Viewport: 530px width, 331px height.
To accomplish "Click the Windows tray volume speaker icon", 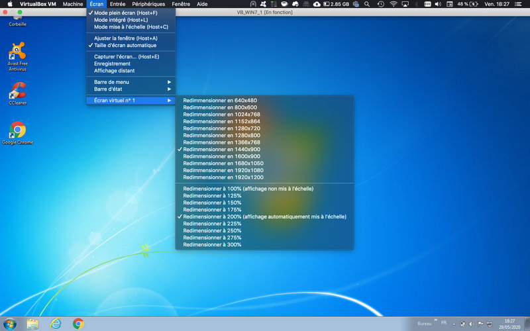I will click(472, 324).
